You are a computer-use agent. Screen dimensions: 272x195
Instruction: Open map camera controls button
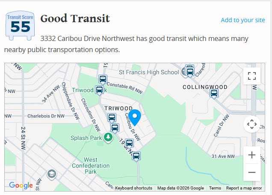coord(252,124)
